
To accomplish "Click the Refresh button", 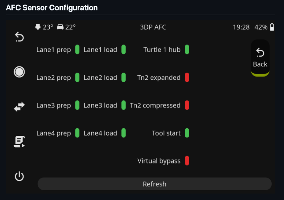I will 154,184.
